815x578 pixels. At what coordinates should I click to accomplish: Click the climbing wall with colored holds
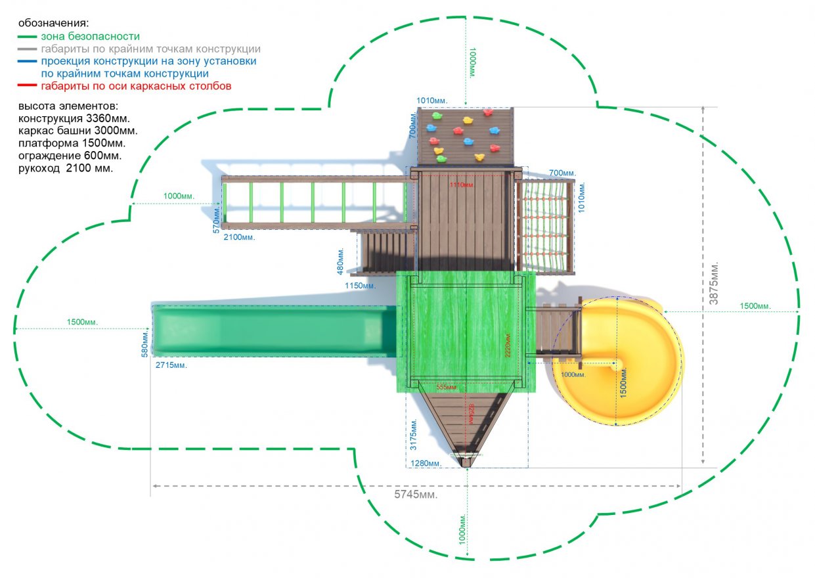point(465,136)
